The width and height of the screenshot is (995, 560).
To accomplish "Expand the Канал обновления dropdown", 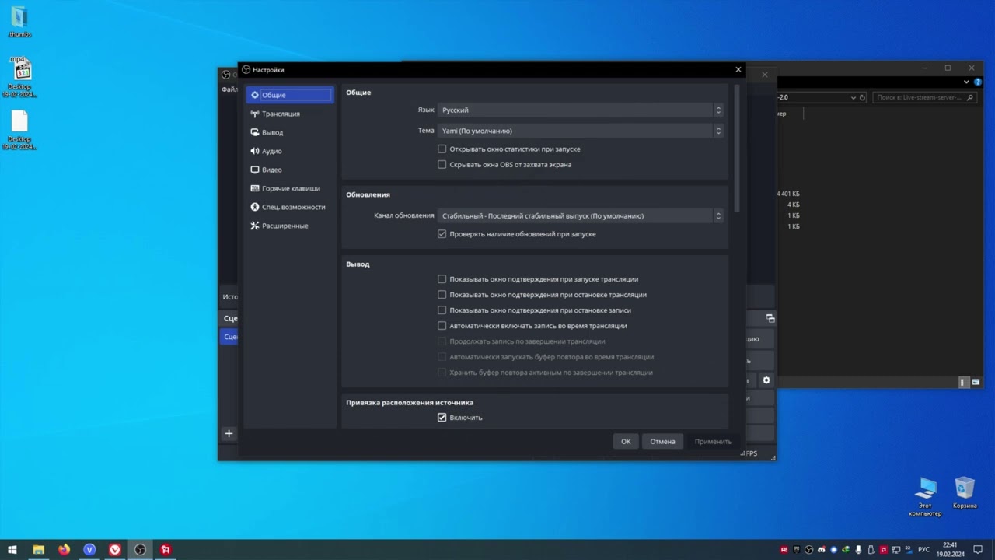I will [581, 215].
